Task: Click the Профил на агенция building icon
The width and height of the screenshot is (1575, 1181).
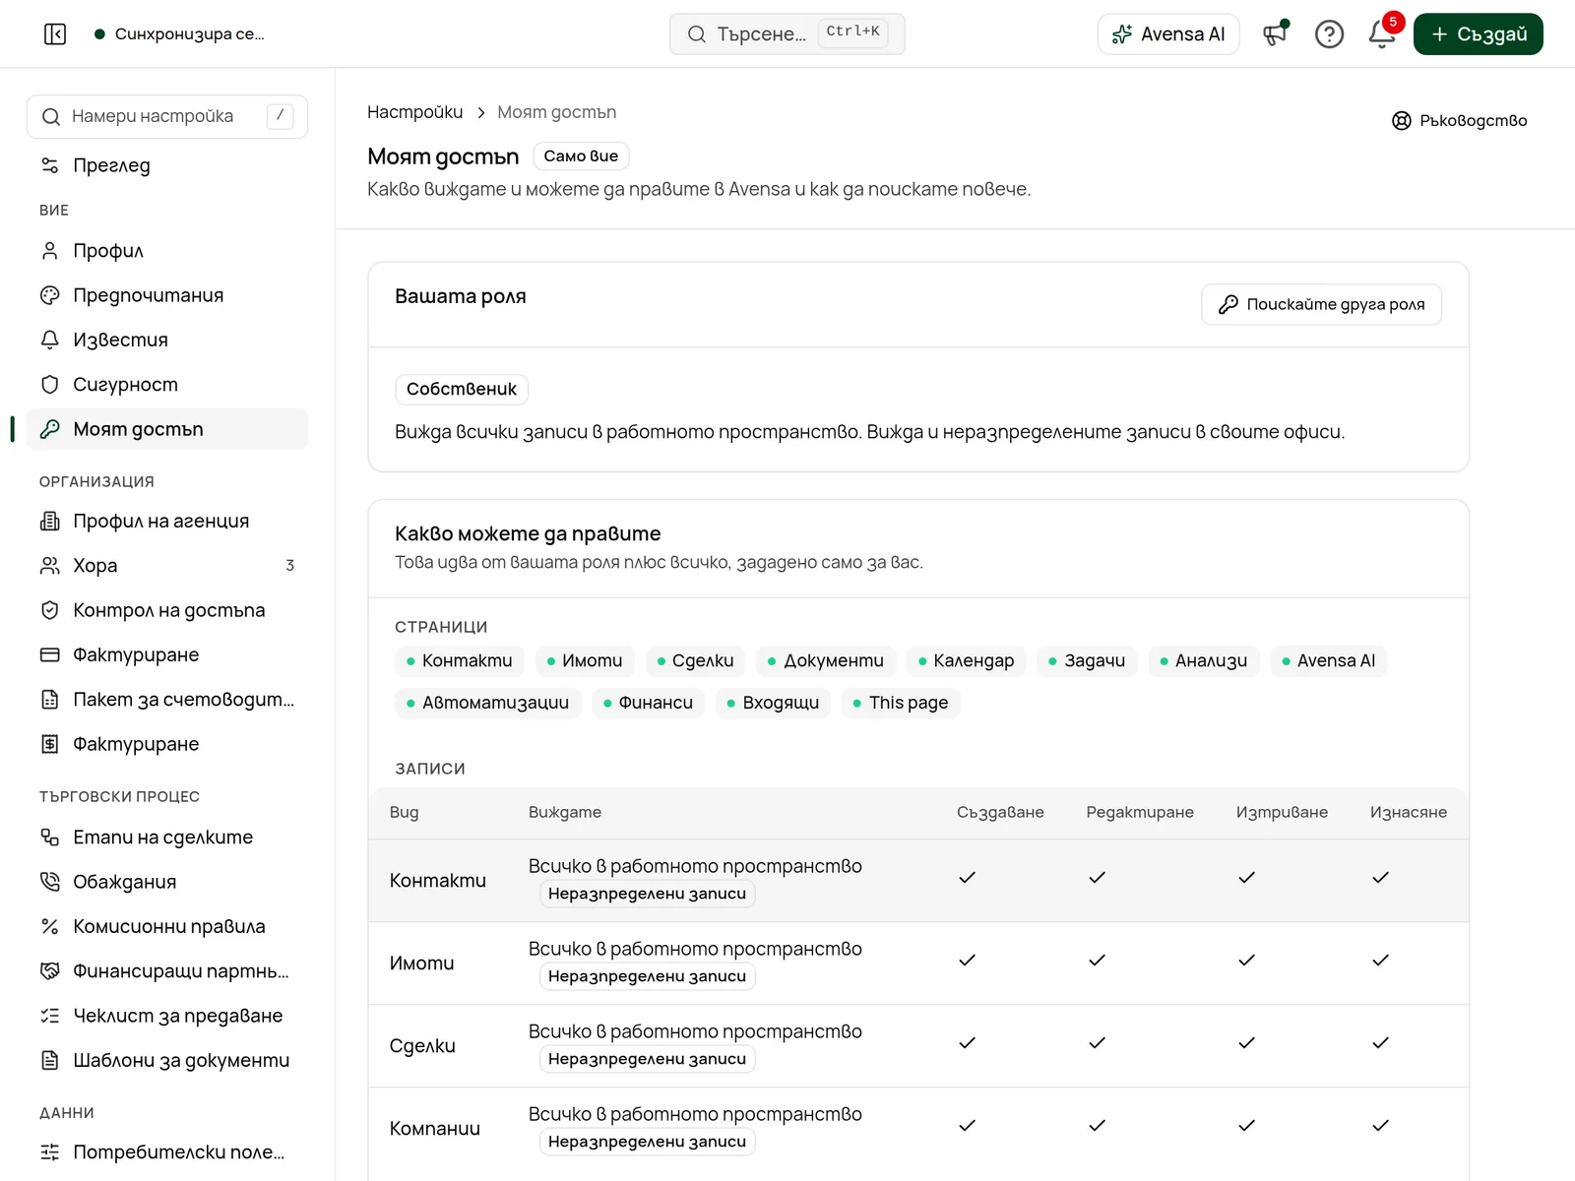Action: (50, 521)
